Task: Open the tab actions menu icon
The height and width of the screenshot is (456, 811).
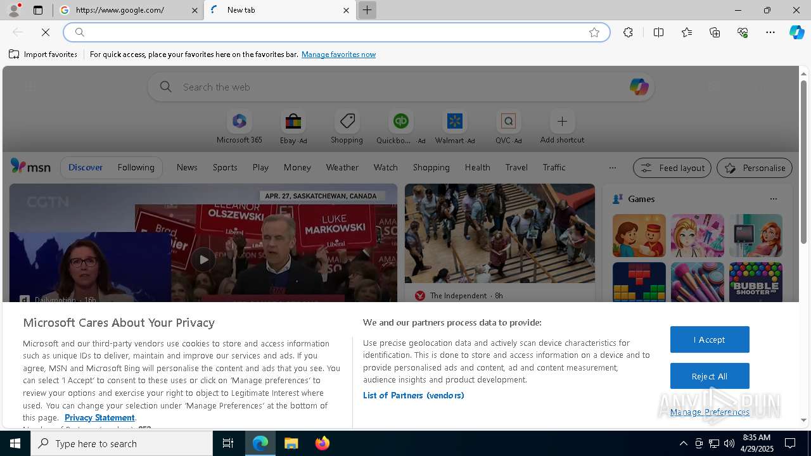Action: point(38,10)
